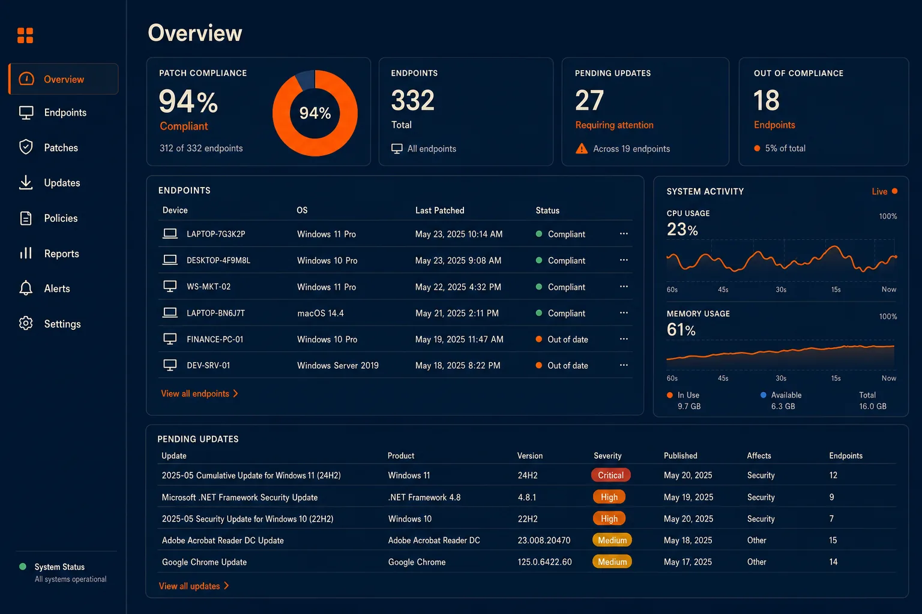Viewport: 922px width, 614px height.
Task: Click the device icon for DESKTOP-4F9M8L
Action: coord(170,260)
